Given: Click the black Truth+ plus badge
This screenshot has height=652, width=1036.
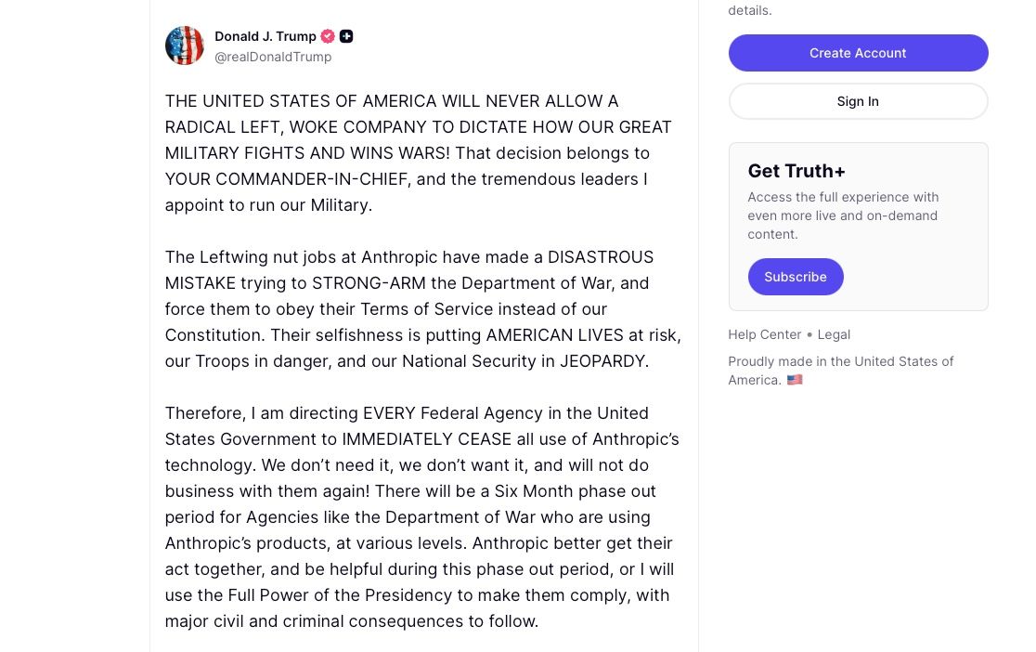Looking at the screenshot, I should (x=346, y=36).
